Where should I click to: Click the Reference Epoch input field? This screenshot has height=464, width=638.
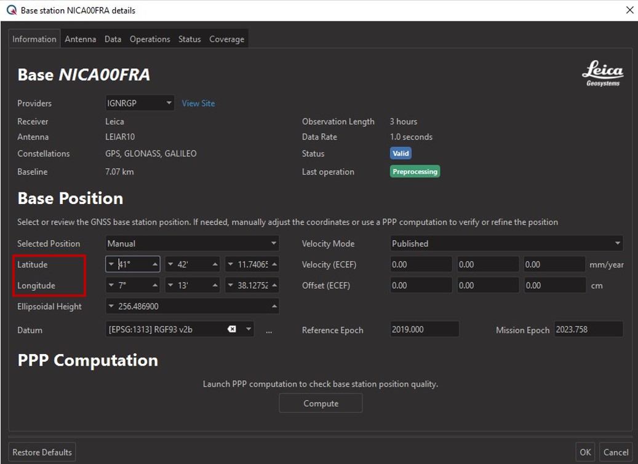click(x=425, y=329)
